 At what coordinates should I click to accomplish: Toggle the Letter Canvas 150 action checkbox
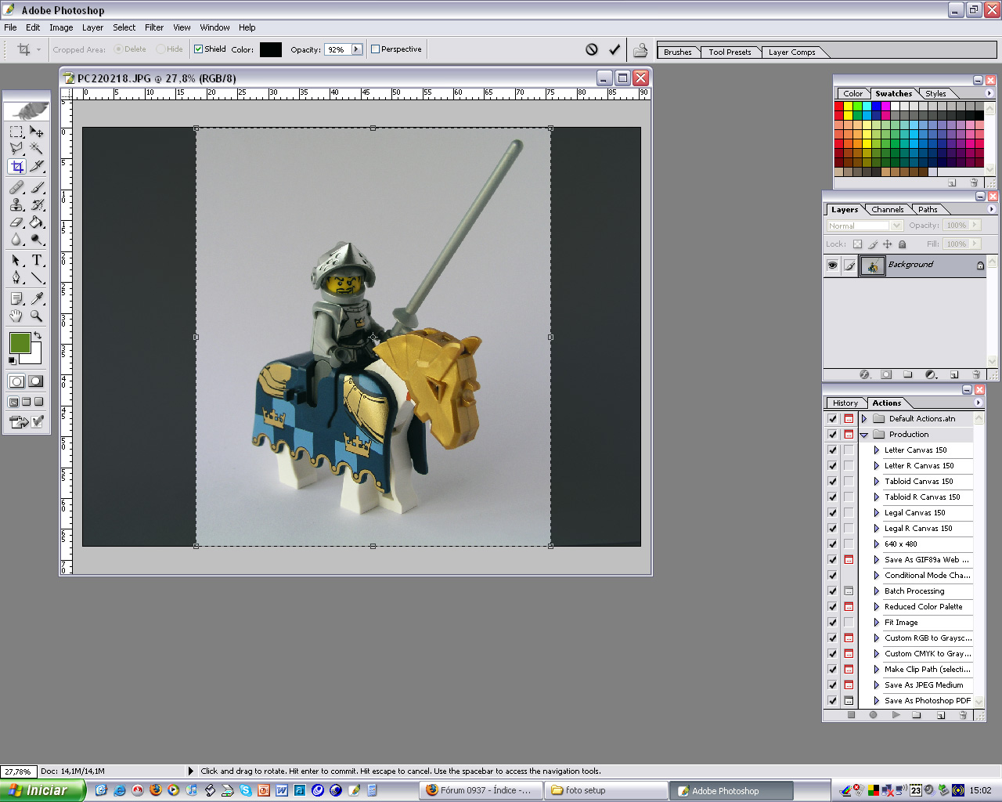(832, 450)
